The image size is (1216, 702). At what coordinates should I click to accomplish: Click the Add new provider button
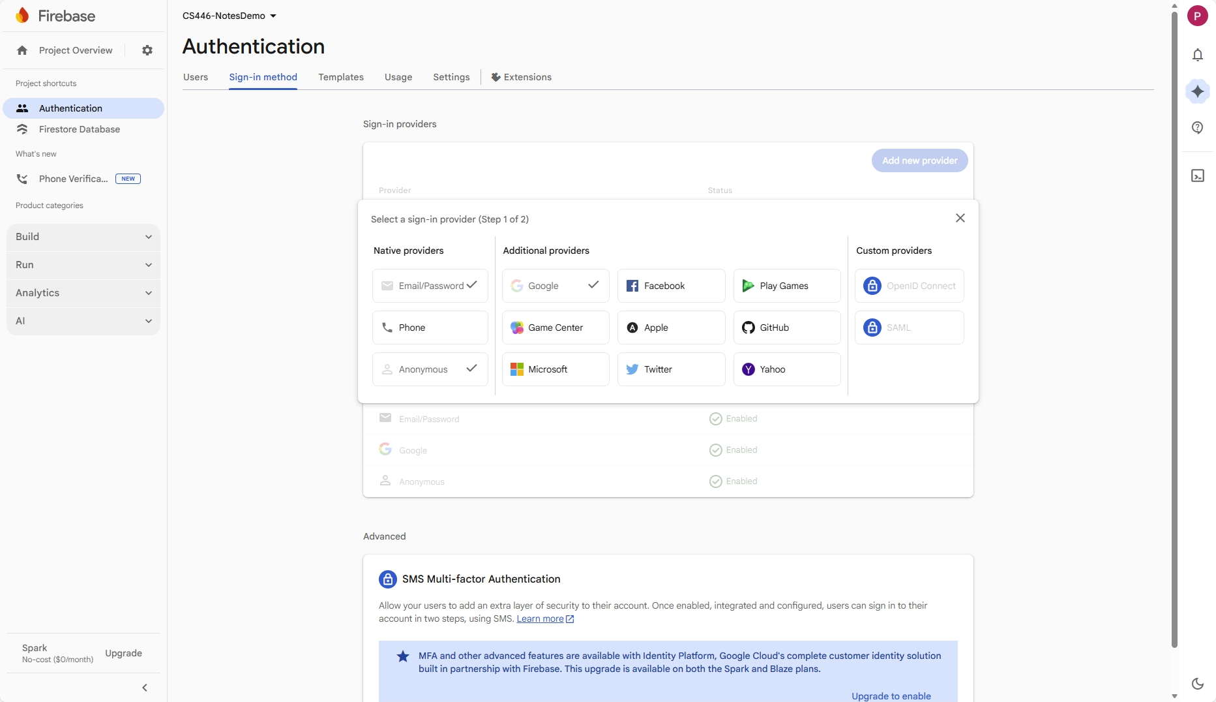tap(919, 160)
